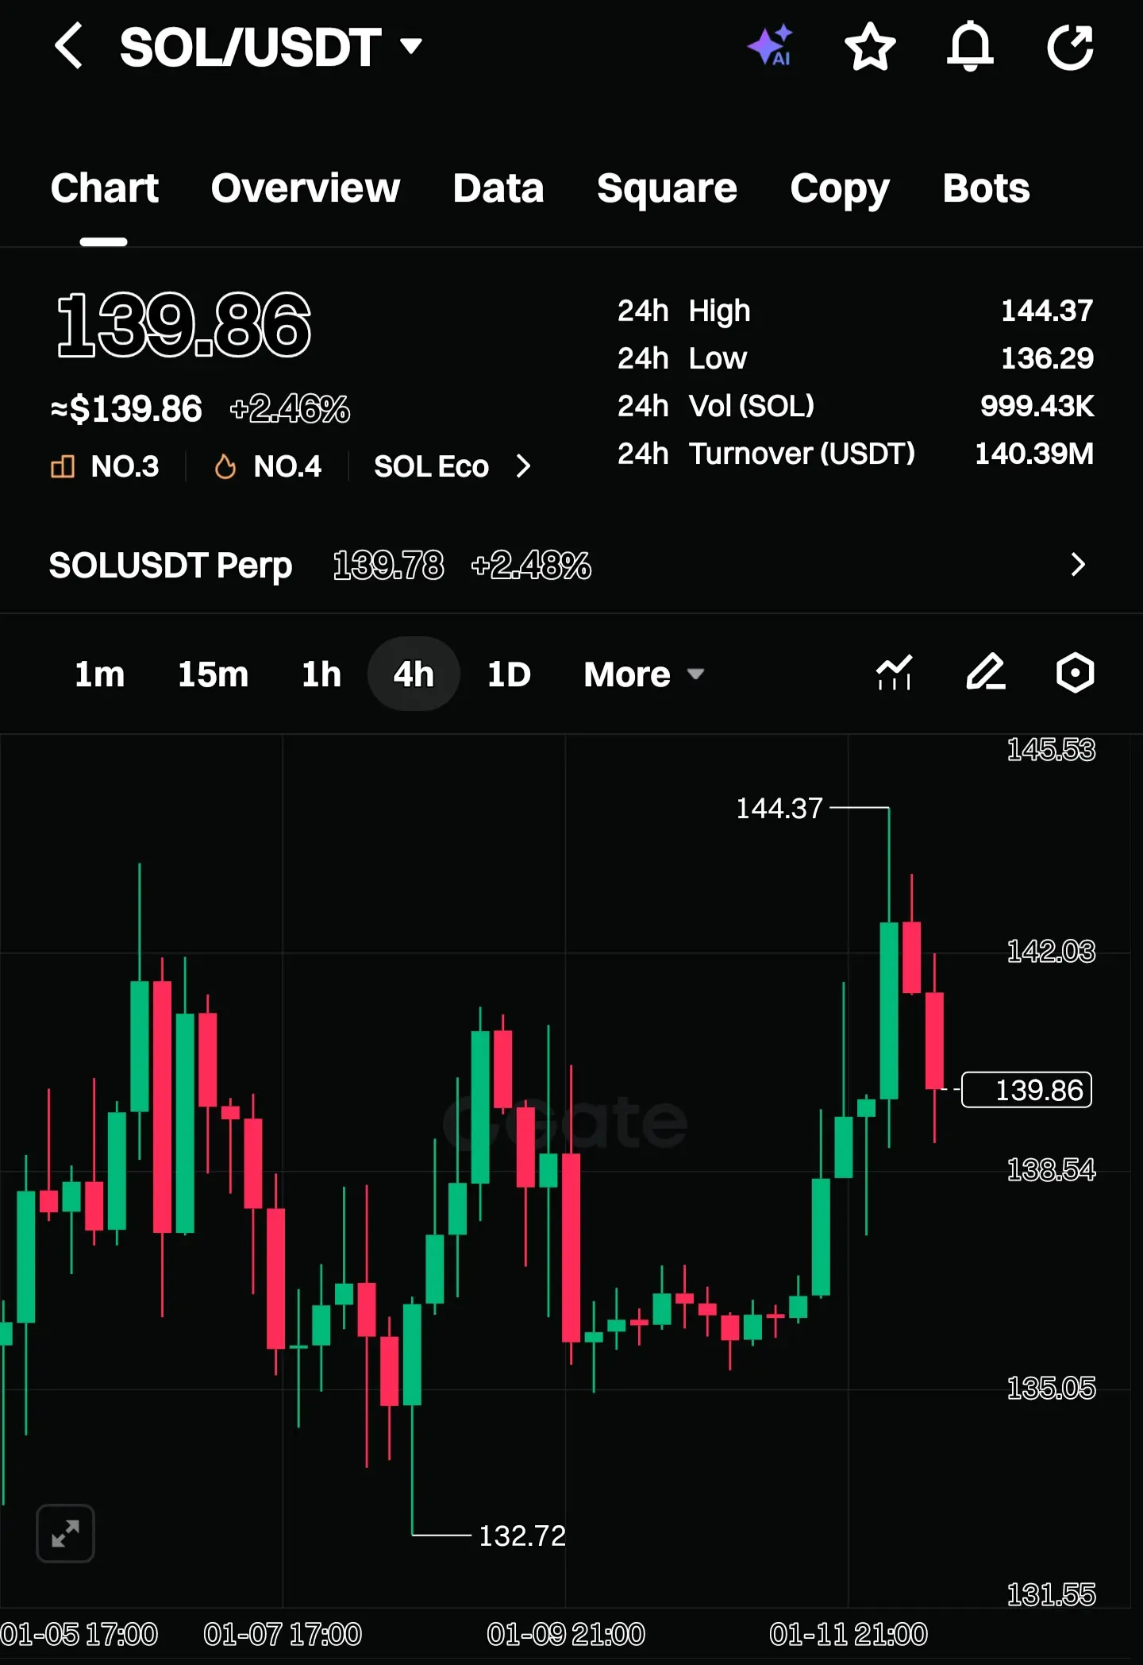
Task: Open SOL Eco category chevron
Action: tap(523, 466)
